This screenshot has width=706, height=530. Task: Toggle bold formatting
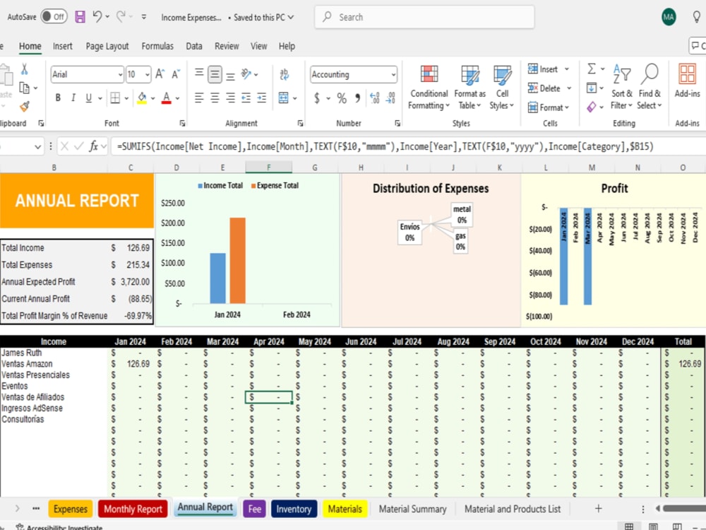pos(59,98)
